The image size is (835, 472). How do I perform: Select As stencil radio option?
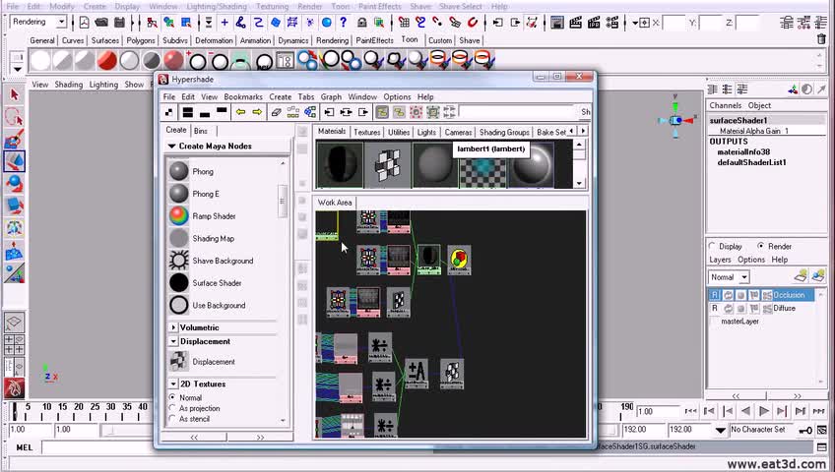[x=172, y=419]
